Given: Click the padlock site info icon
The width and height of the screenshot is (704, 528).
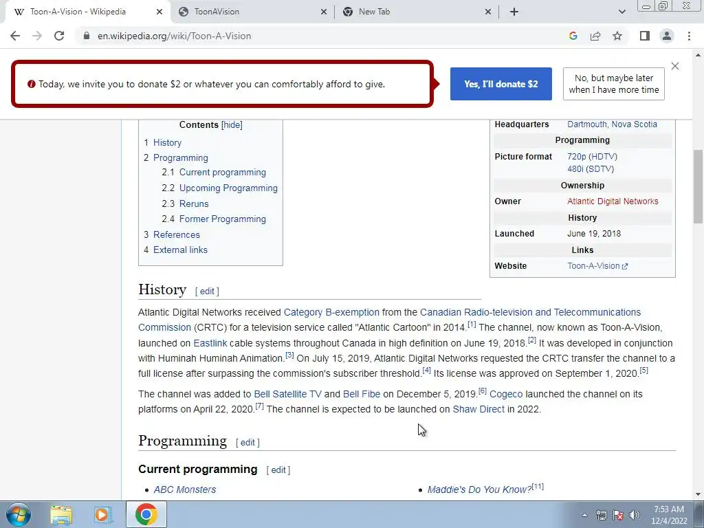Looking at the screenshot, I should coord(86,36).
